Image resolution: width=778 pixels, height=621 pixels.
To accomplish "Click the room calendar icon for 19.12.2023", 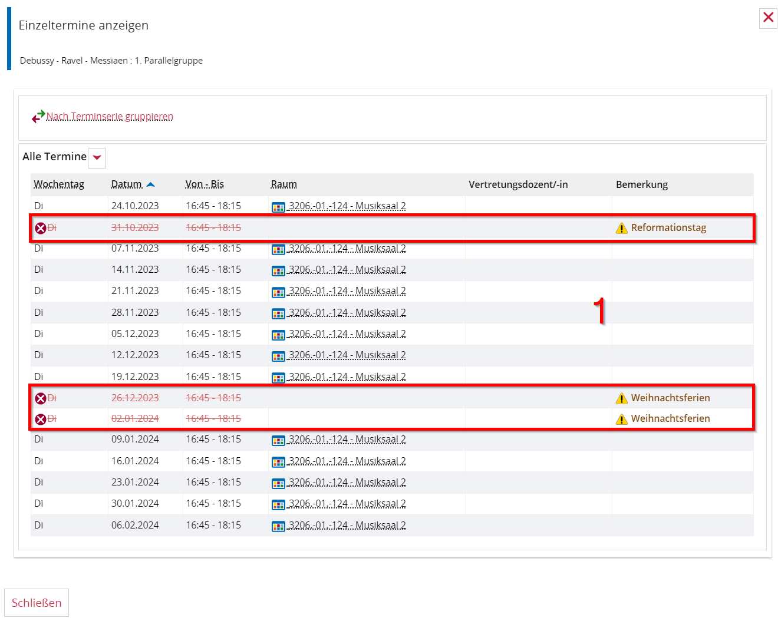I will [278, 378].
